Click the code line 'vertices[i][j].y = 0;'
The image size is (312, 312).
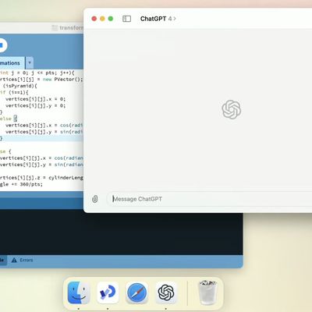pyautogui.click(x=35, y=105)
